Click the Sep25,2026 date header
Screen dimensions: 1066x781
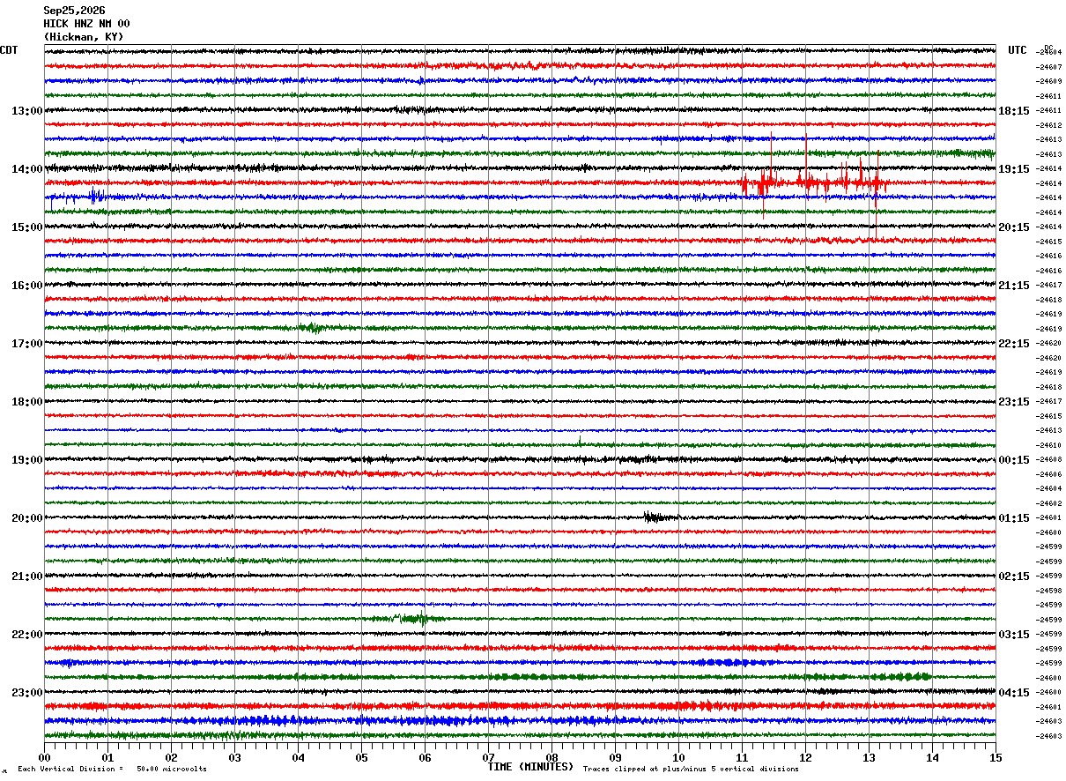click(74, 11)
